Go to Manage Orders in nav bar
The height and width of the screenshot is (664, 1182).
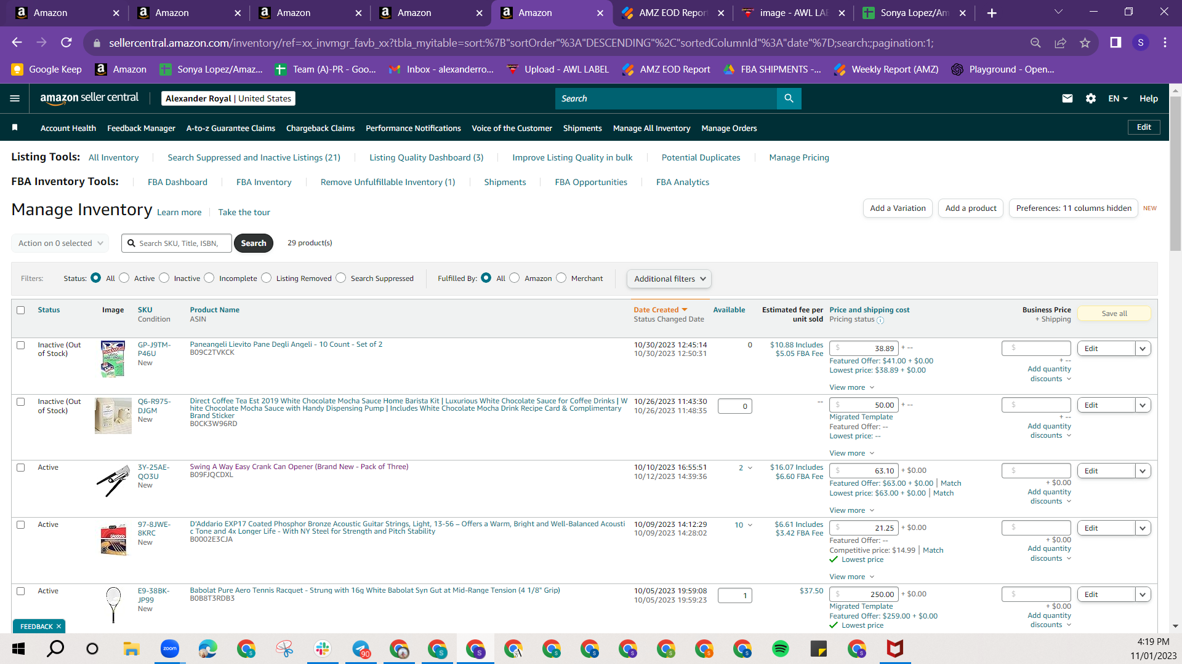pyautogui.click(x=729, y=128)
